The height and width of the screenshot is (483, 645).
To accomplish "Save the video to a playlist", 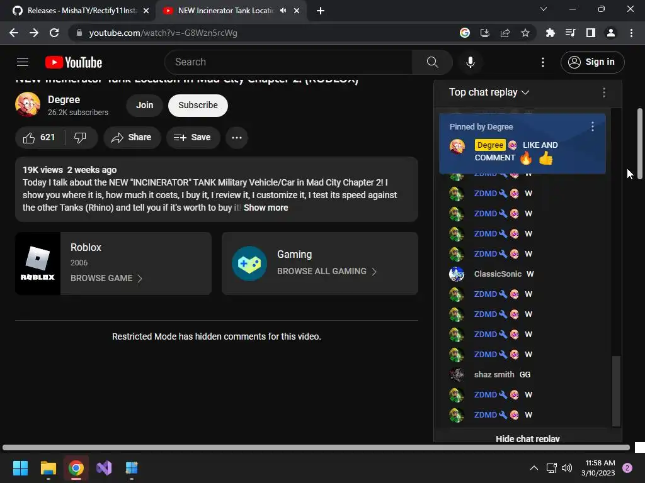I will [x=193, y=138].
